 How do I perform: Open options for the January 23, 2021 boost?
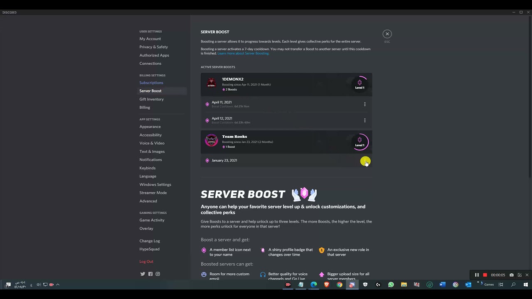tap(365, 161)
